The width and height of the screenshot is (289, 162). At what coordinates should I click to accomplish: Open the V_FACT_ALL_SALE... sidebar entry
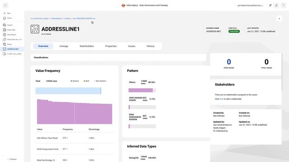12,54
